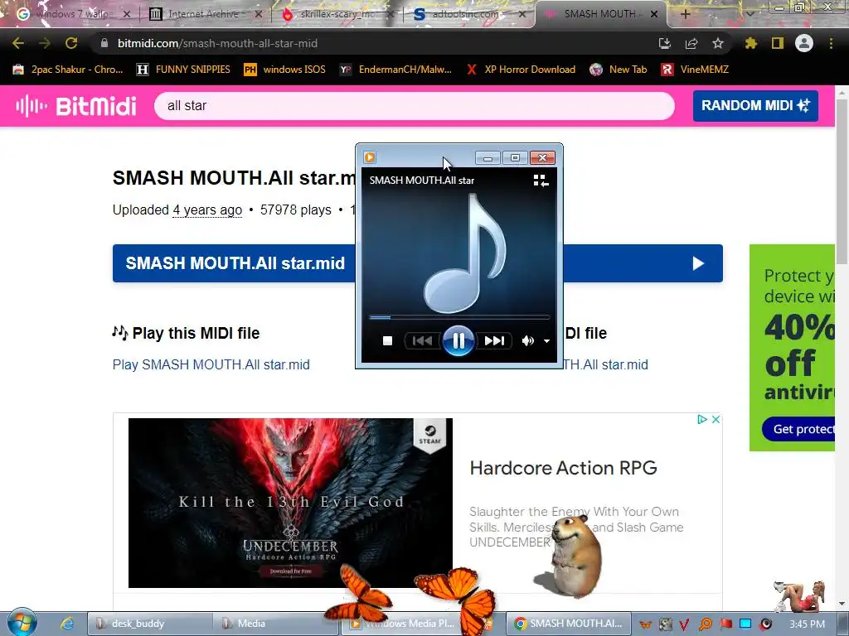View site information lock icon
The width and height of the screenshot is (849, 636).
point(104,43)
